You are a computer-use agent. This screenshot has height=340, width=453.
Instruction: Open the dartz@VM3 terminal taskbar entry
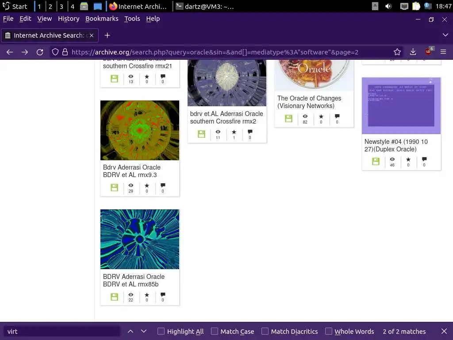coord(205,6)
